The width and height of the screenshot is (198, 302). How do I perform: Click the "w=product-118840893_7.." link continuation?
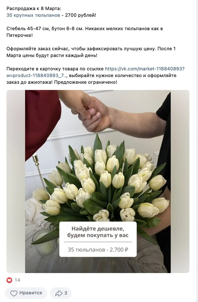[x=37, y=75]
